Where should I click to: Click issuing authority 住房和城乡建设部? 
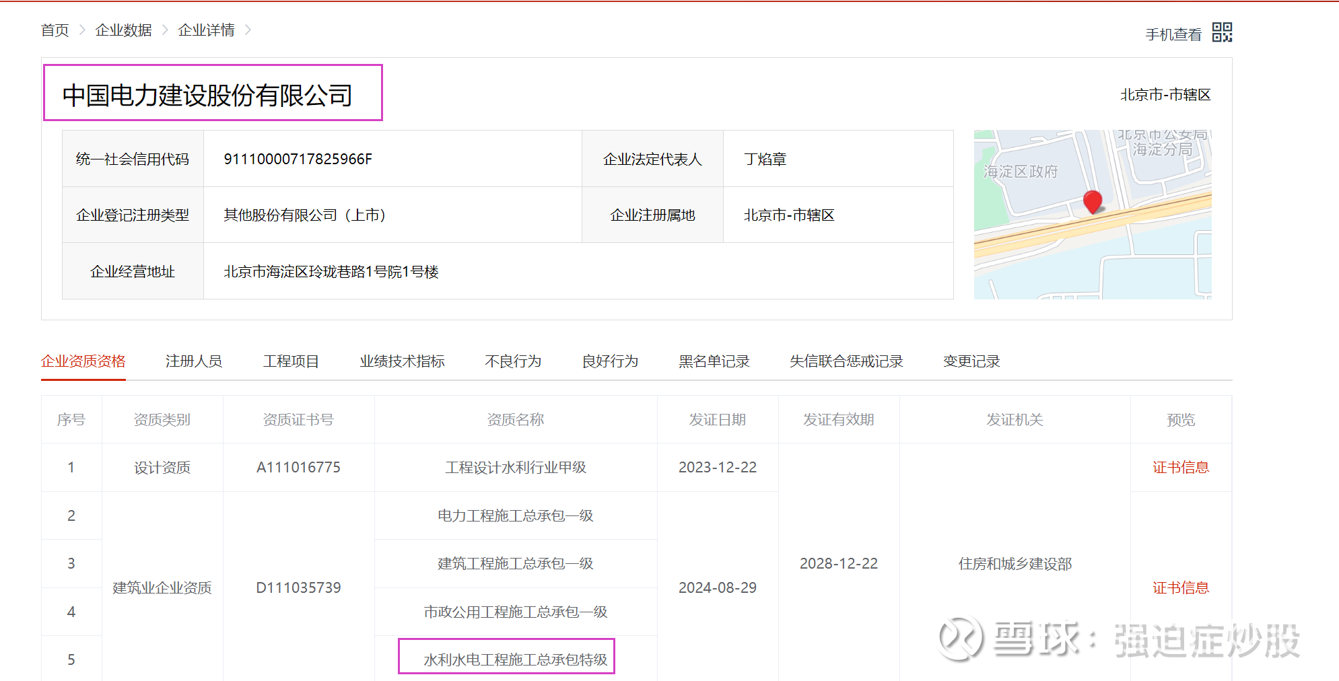[1015, 563]
